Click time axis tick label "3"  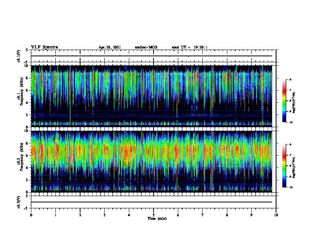coord(104,215)
